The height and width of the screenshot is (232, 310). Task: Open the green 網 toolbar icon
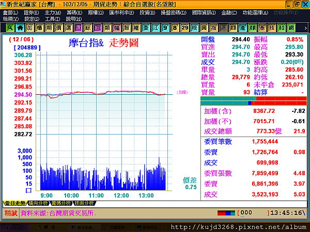(291, 28)
